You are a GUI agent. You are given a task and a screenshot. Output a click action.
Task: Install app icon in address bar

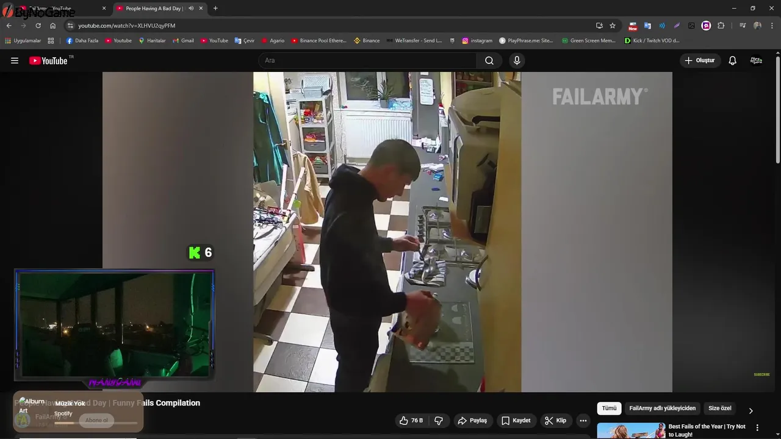coord(599,26)
